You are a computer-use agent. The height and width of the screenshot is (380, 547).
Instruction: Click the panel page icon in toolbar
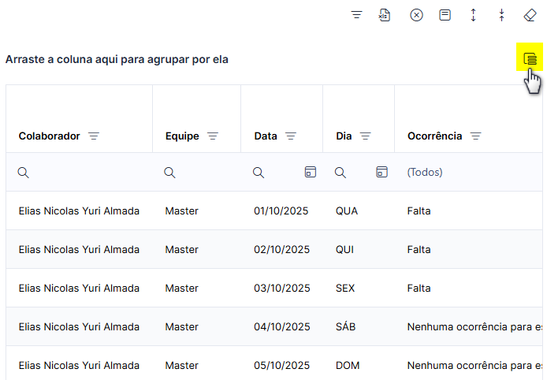pyautogui.click(x=445, y=15)
